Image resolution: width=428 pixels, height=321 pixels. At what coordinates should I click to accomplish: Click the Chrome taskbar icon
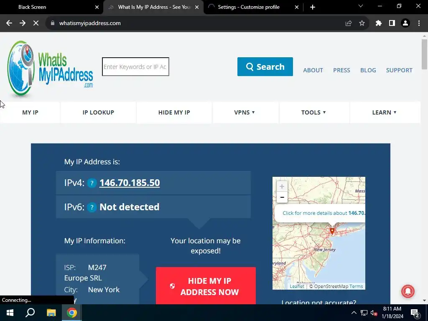[x=72, y=313]
